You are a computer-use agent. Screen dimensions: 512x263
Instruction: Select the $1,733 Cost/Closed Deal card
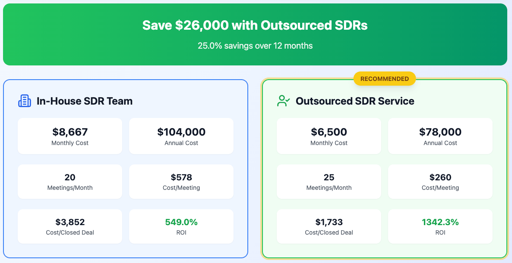point(329,226)
